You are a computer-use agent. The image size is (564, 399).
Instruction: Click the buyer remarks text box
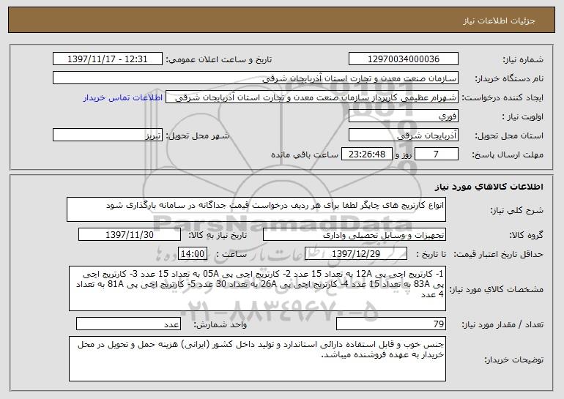(x=257, y=359)
